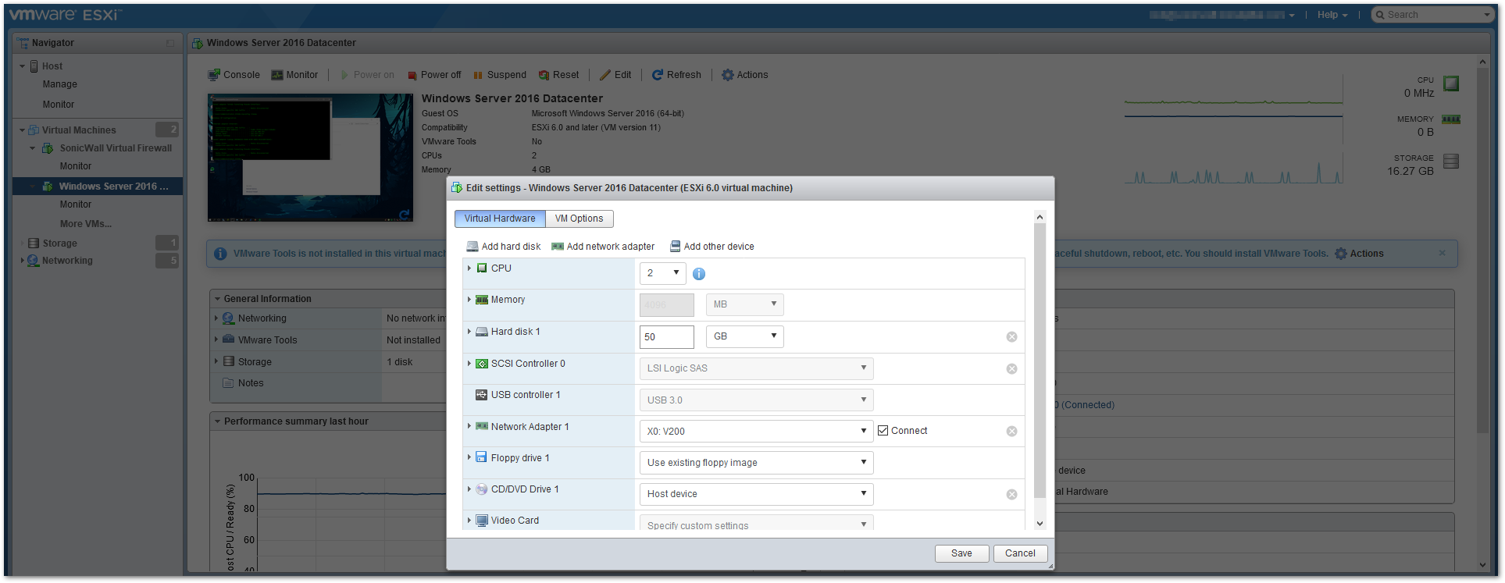Expand the SCSI Controller 0 row

point(469,364)
